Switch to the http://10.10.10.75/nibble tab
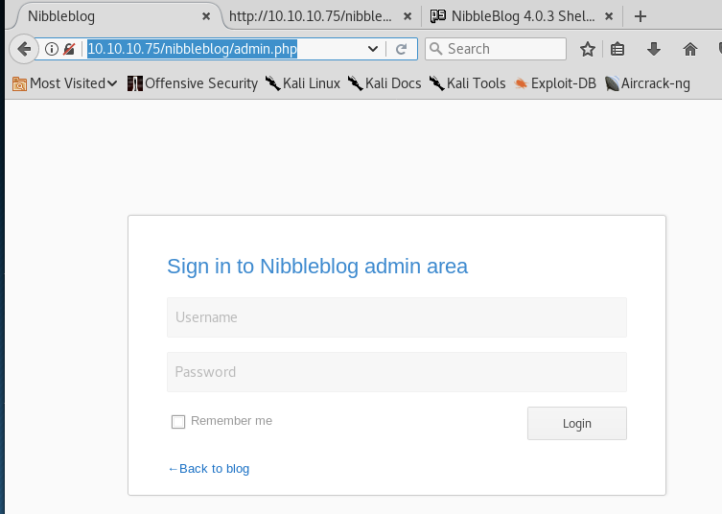Screen dimensions: 722x514 (312, 16)
